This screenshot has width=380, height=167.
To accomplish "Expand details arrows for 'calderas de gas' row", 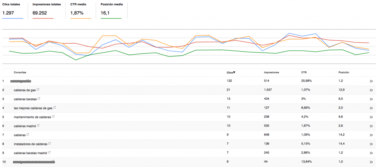I will coord(371,91).
